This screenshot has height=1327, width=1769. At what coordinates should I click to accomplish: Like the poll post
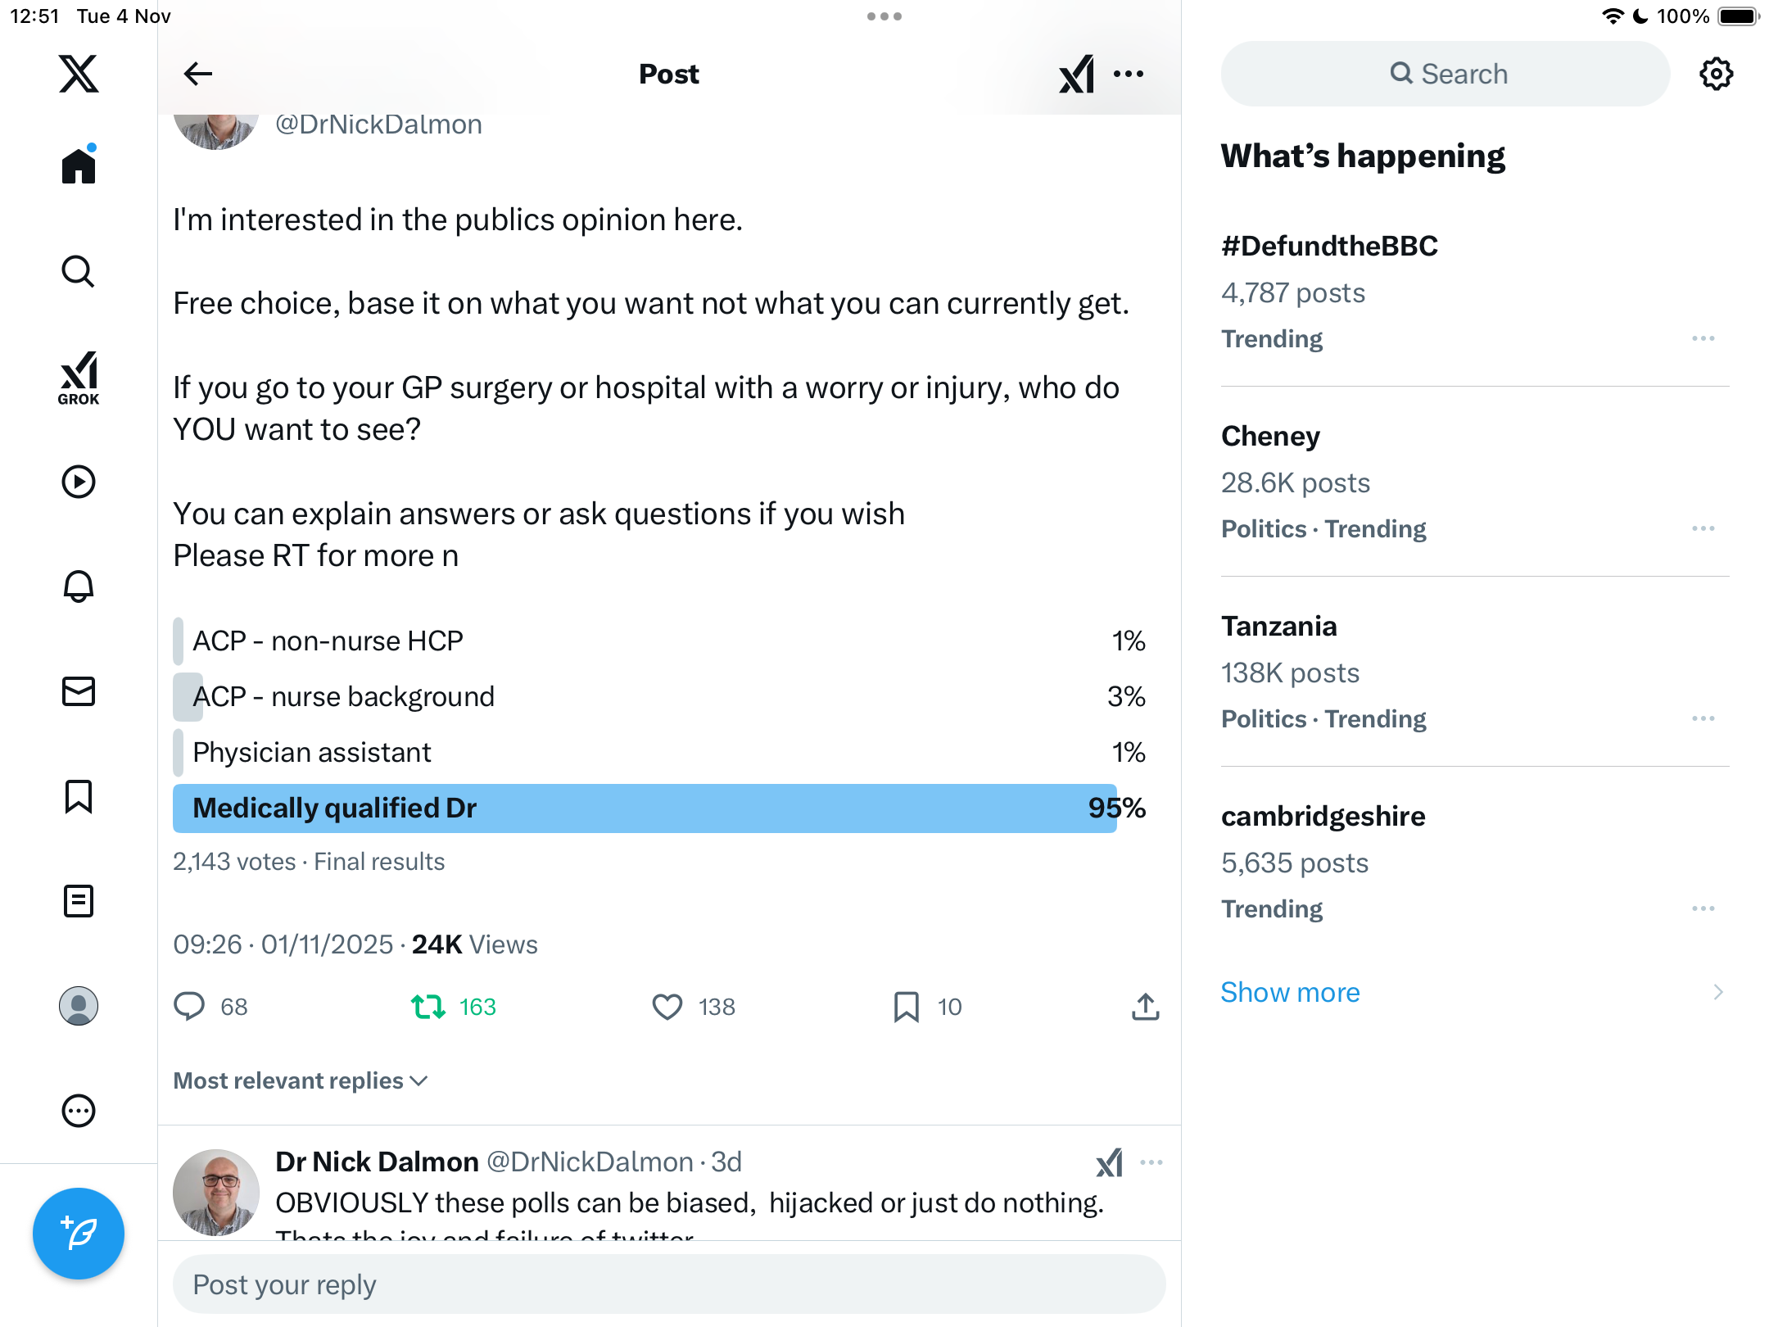coord(667,1007)
